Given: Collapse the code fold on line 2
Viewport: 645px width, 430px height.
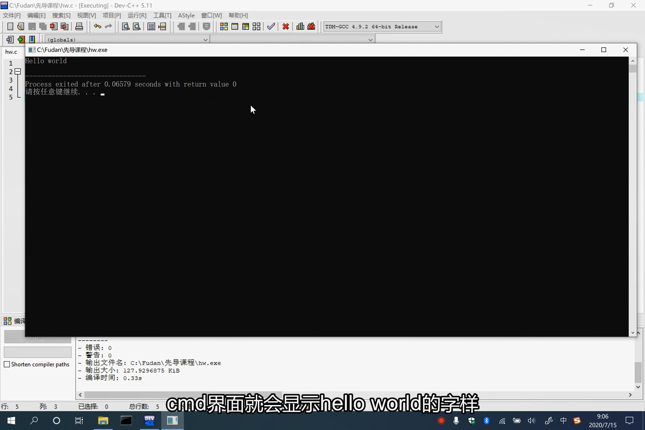Looking at the screenshot, I should pos(18,72).
